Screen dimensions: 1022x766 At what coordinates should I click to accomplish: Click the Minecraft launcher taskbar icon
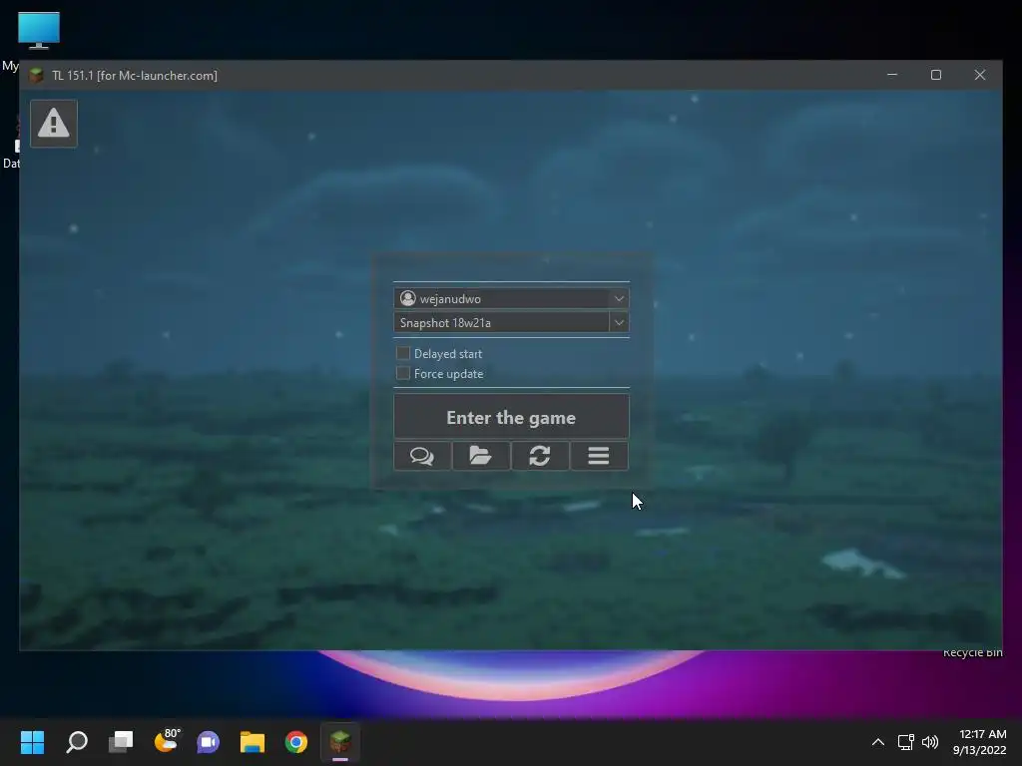tap(340, 742)
